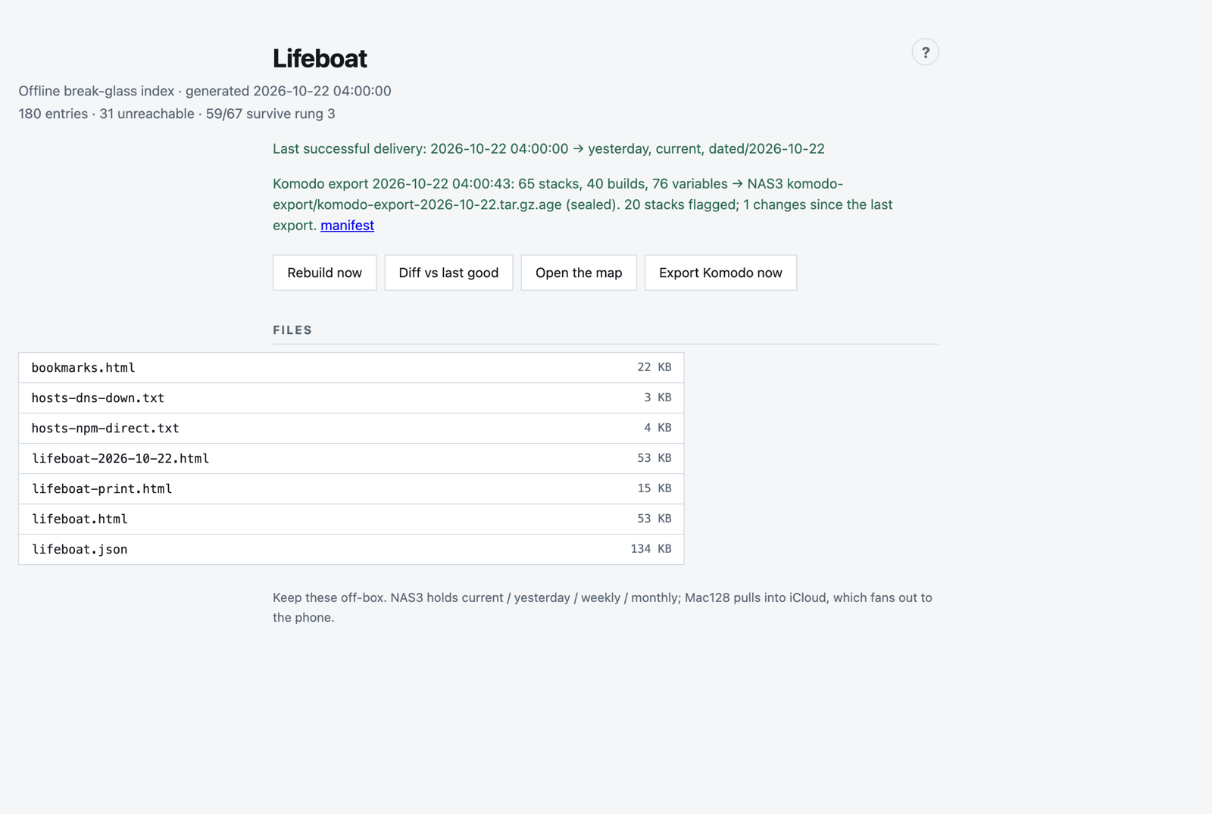
Task: Open the help question-mark icon
Action: (925, 52)
